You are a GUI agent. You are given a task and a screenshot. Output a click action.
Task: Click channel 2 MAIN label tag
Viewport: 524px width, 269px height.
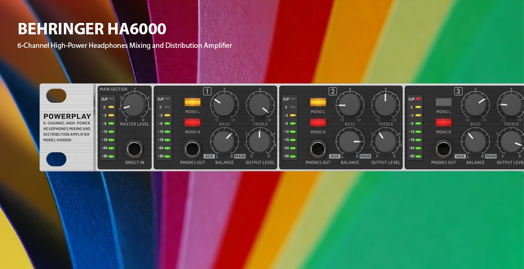[x=366, y=156]
